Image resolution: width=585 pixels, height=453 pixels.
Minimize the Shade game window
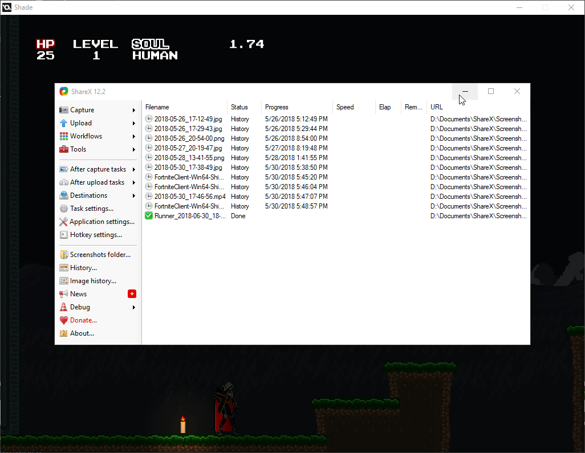click(519, 7)
